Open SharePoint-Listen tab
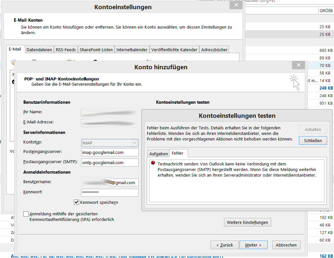Image resolution: width=334 pixels, height=258 pixels. pyautogui.click(x=96, y=50)
